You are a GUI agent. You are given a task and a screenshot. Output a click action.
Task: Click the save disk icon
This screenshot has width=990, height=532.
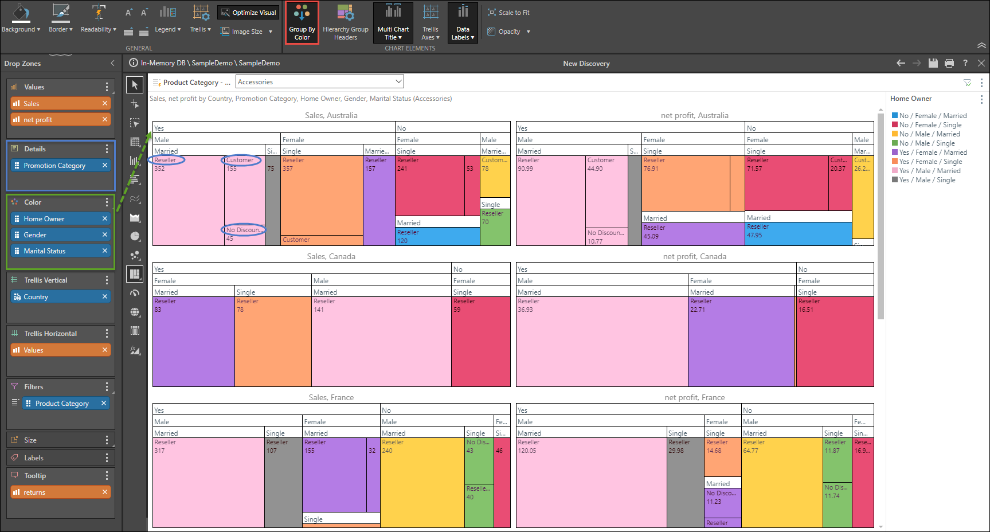pos(933,63)
